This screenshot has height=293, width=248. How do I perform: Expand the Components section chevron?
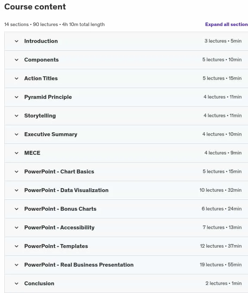17,60
